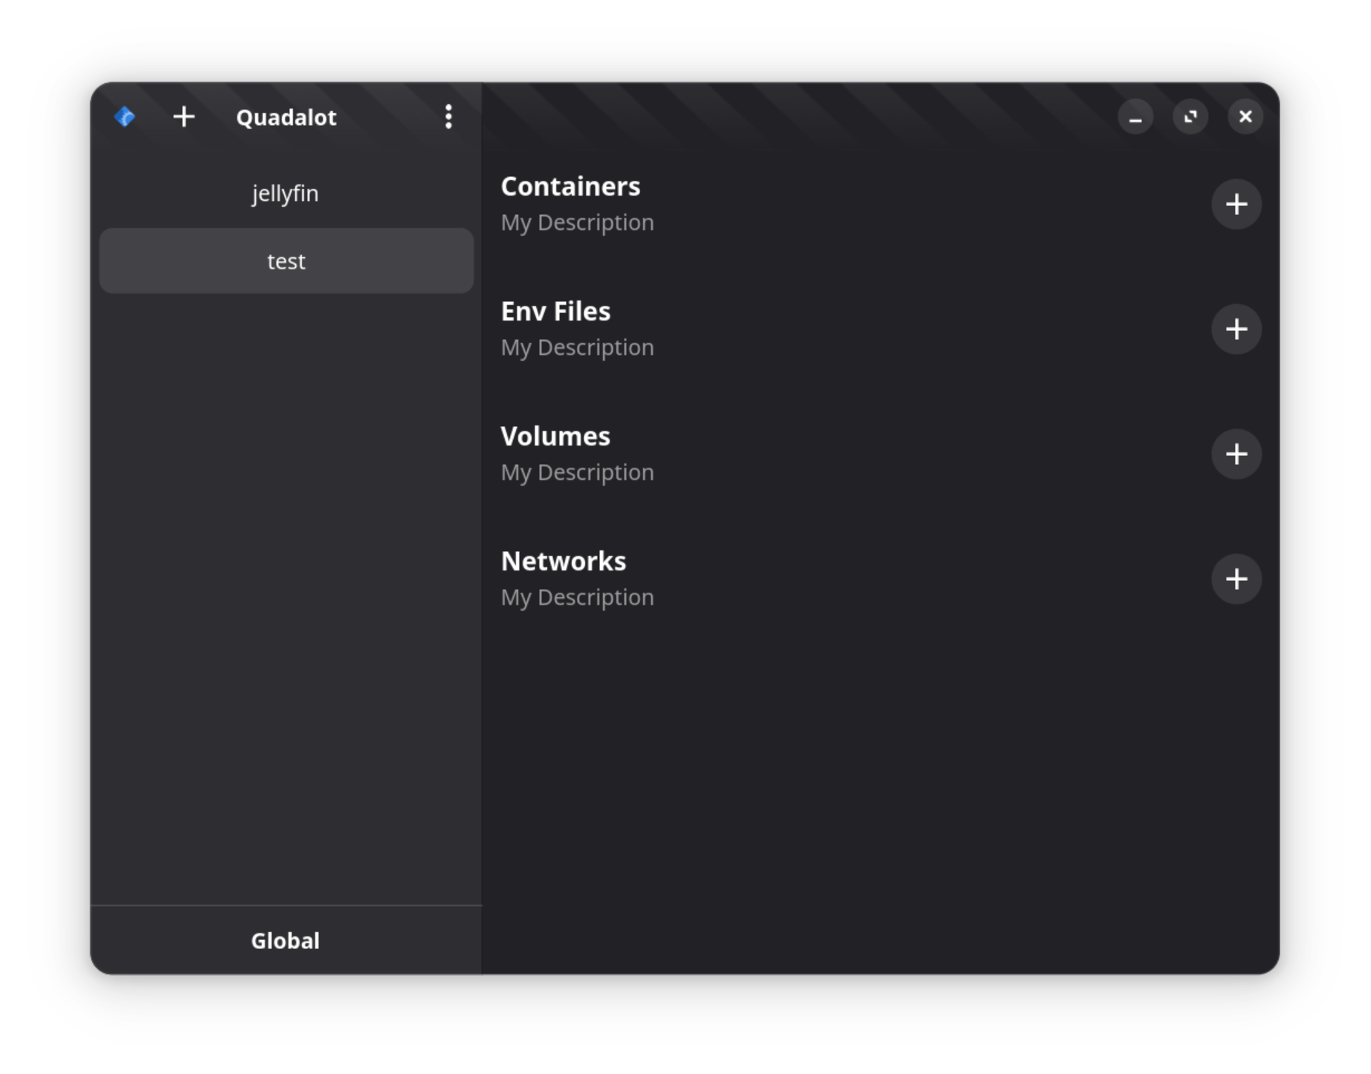The image size is (1371, 1074).
Task: Open the Global section
Action: 286,941
